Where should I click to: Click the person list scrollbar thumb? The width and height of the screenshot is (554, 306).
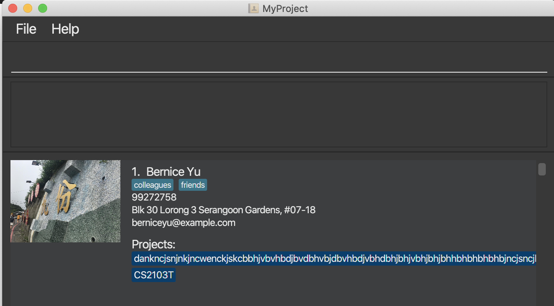(x=542, y=169)
